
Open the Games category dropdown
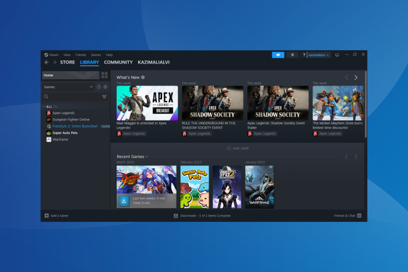coord(68,87)
